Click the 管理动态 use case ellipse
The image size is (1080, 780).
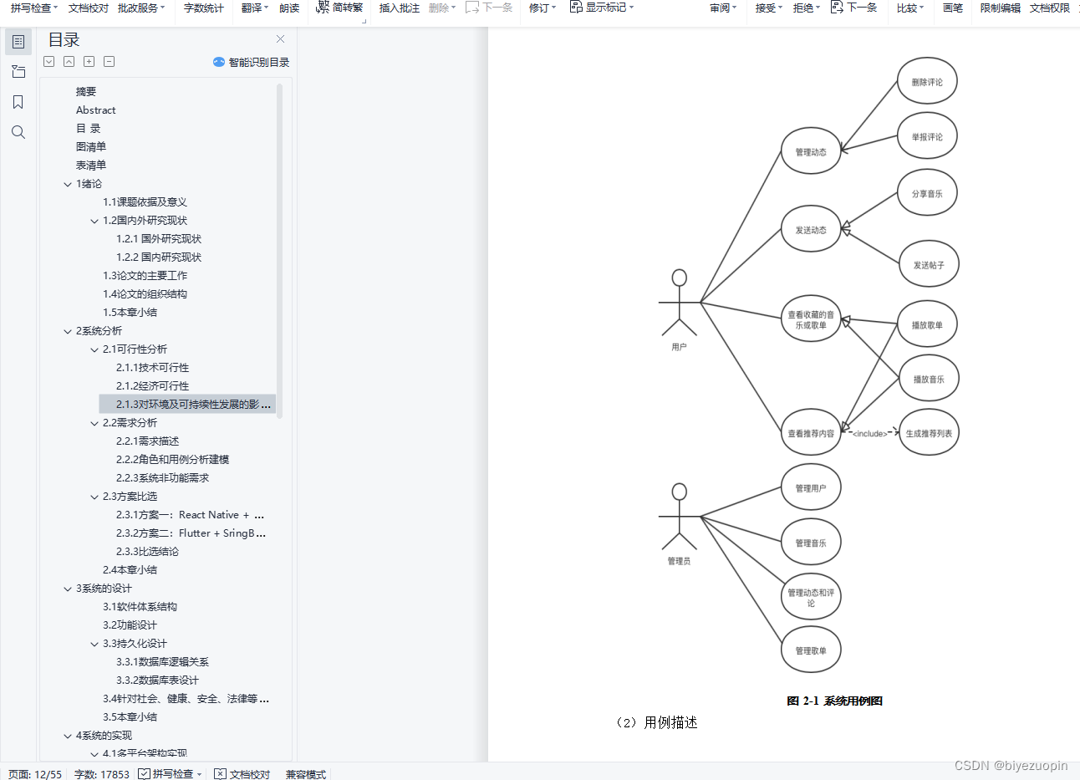tap(811, 151)
